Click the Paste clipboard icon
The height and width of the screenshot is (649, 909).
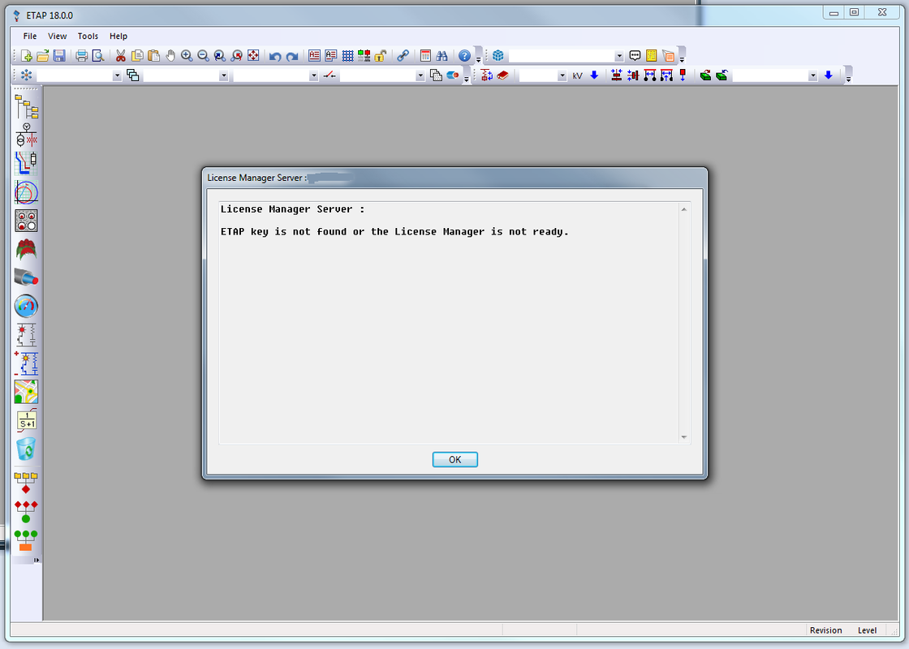[153, 56]
